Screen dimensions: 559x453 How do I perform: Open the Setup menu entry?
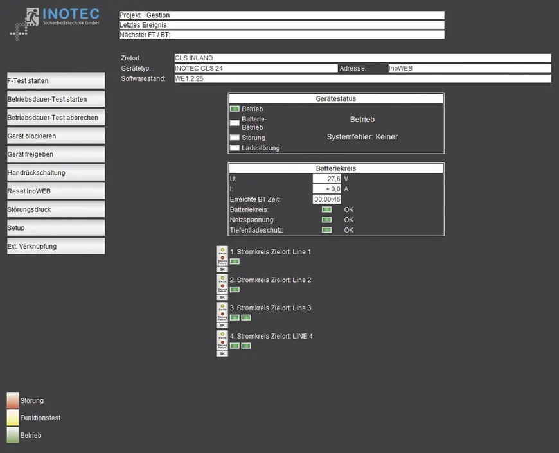[56, 228]
